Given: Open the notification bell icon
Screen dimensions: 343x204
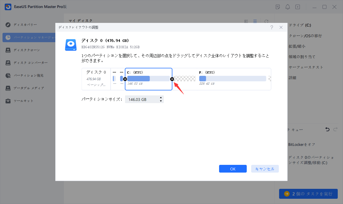Looking at the screenshot, I should [287, 7].
